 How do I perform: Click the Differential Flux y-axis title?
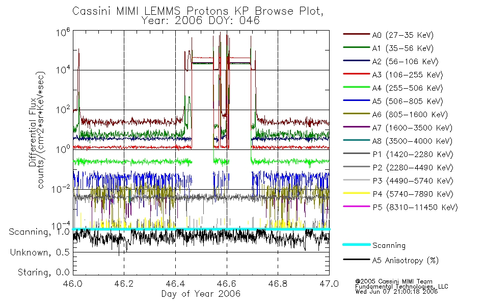coord(33,132)
